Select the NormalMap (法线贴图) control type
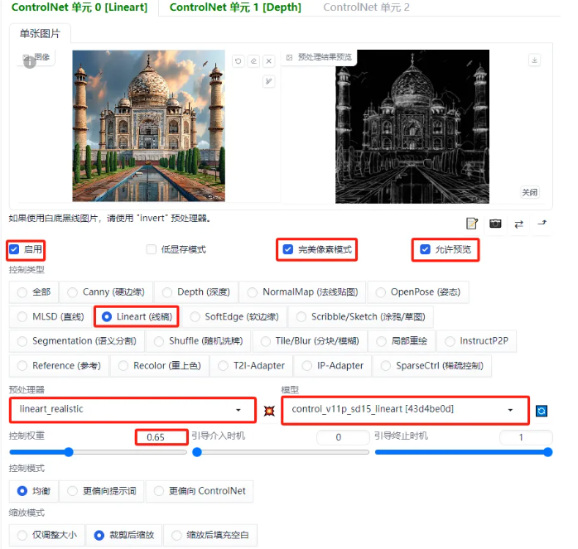Screen dimensions: 578x549 click(x=302, y=292)
